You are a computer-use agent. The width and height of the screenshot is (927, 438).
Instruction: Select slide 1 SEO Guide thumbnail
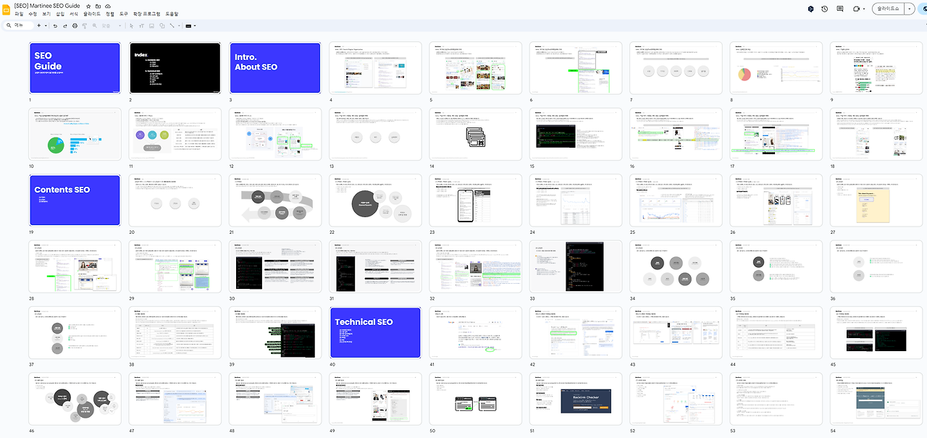75,68
